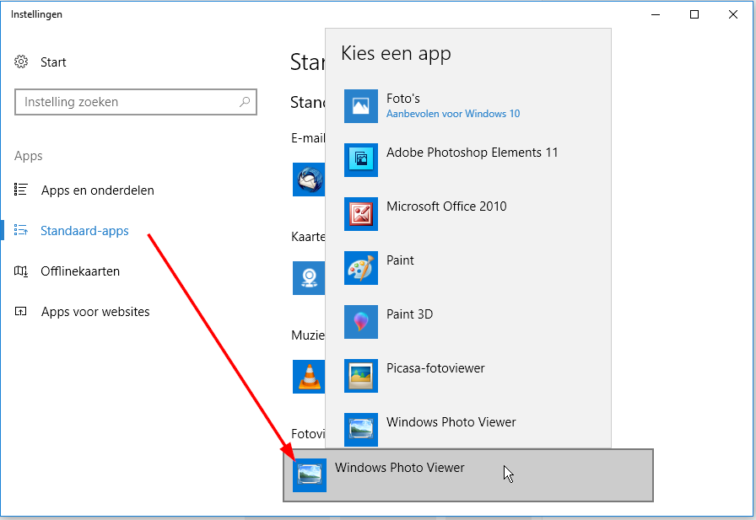
Task: Click the Start gear icon in sidebar
Action: tap(21, 62)
